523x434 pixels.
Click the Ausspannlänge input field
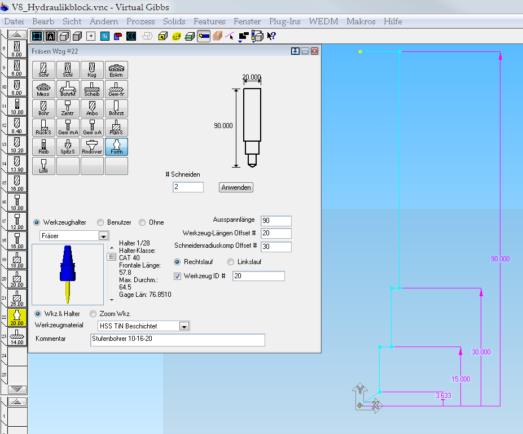pos(276,221)
